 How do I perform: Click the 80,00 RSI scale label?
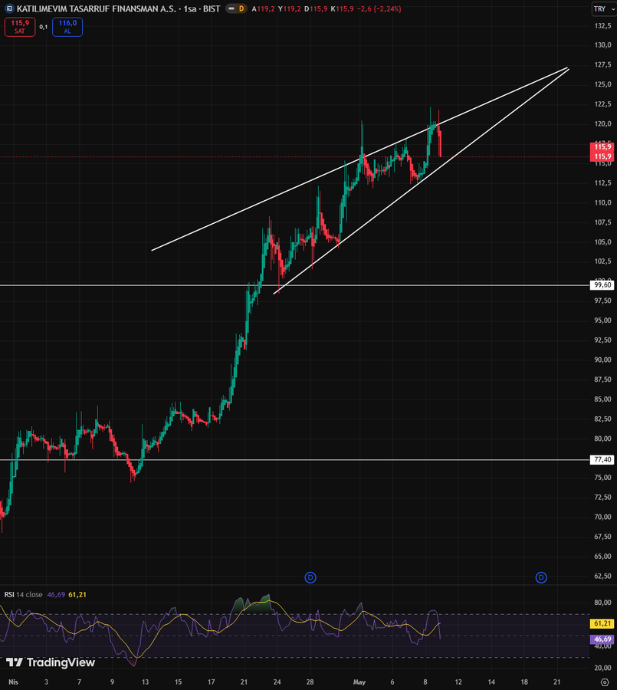click(602, 603)
